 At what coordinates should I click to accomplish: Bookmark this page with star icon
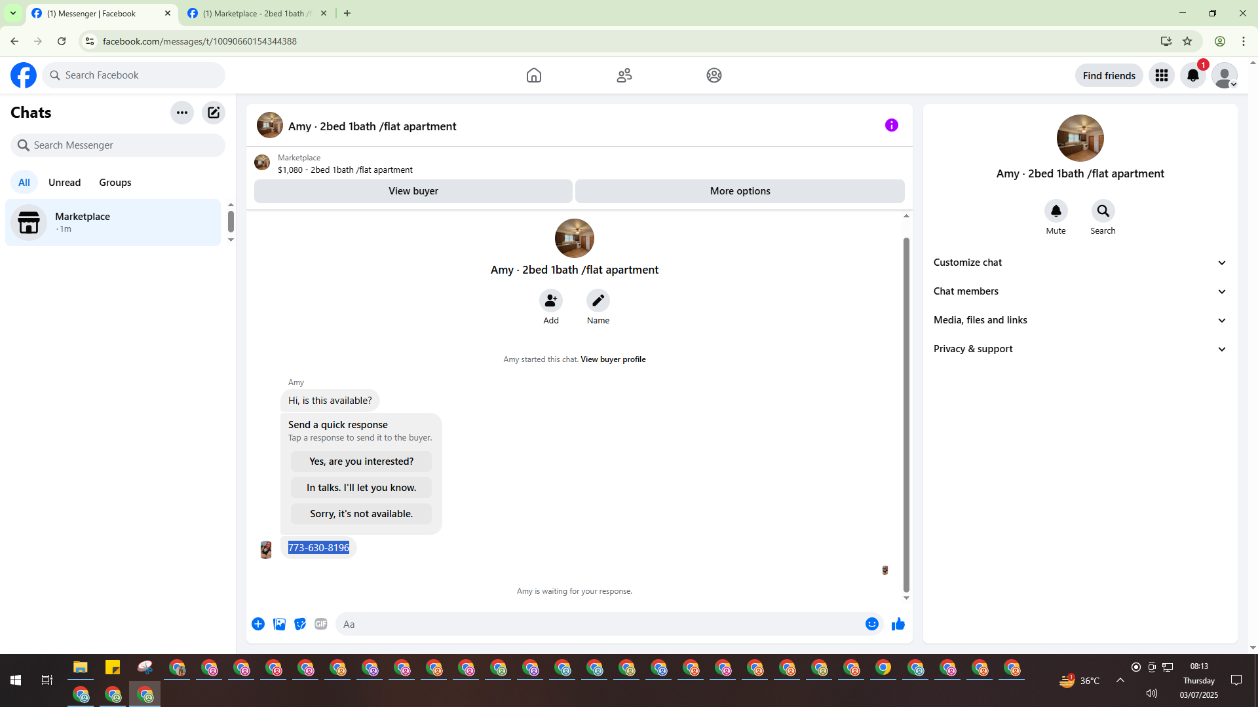(1187, 41)
